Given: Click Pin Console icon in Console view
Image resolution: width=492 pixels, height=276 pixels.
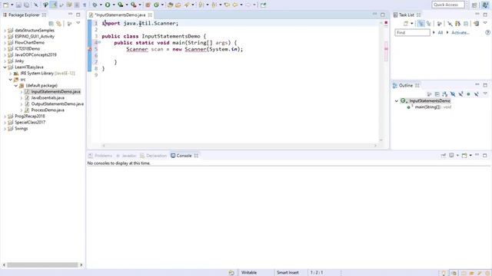Looking at the screenshot, I should point(444,156).
